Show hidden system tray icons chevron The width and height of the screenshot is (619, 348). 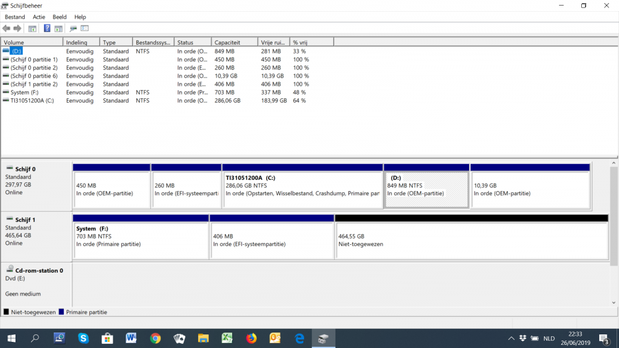(511, 339)
